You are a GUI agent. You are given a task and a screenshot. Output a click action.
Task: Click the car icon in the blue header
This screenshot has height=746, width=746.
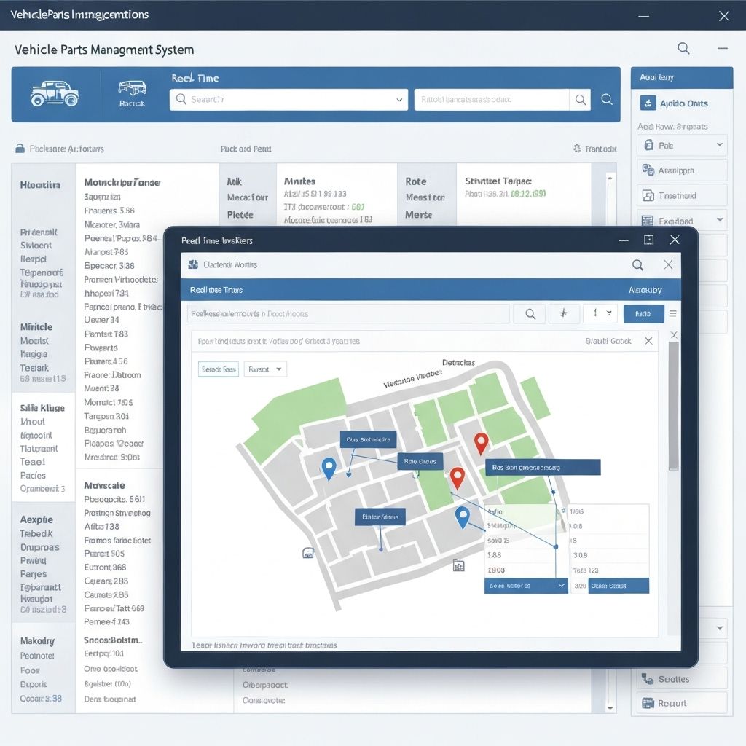tap(55, 94)
